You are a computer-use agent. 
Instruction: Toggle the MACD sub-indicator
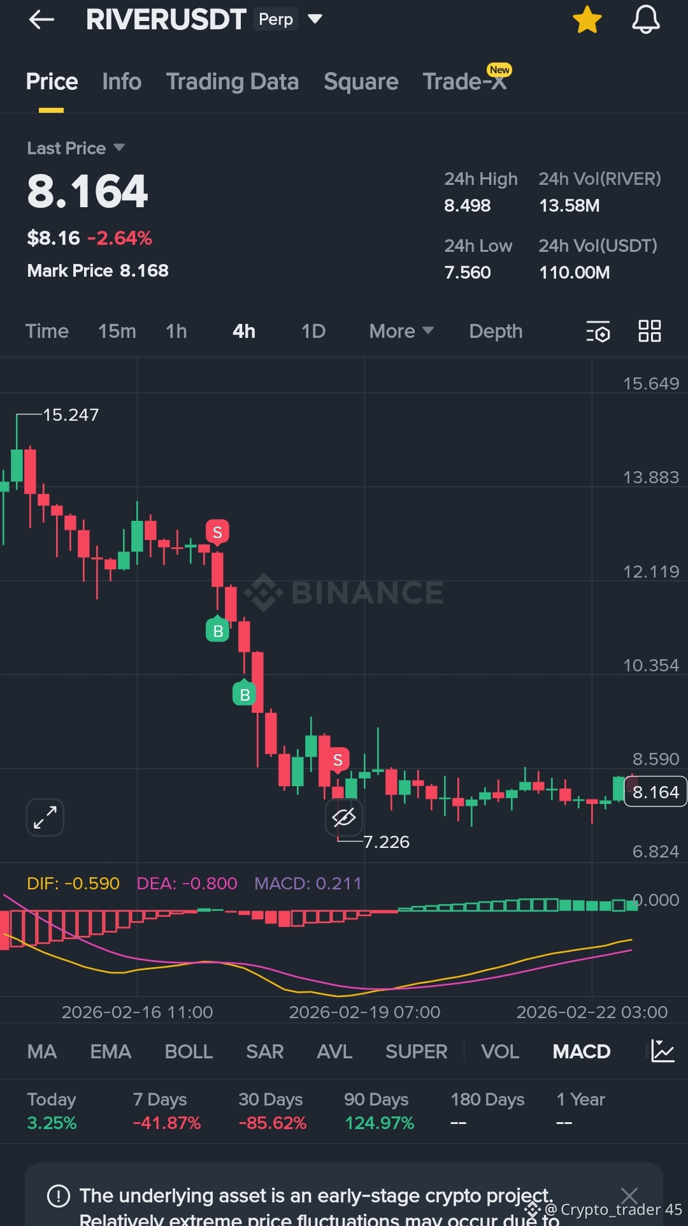[x=582, y=1051]
